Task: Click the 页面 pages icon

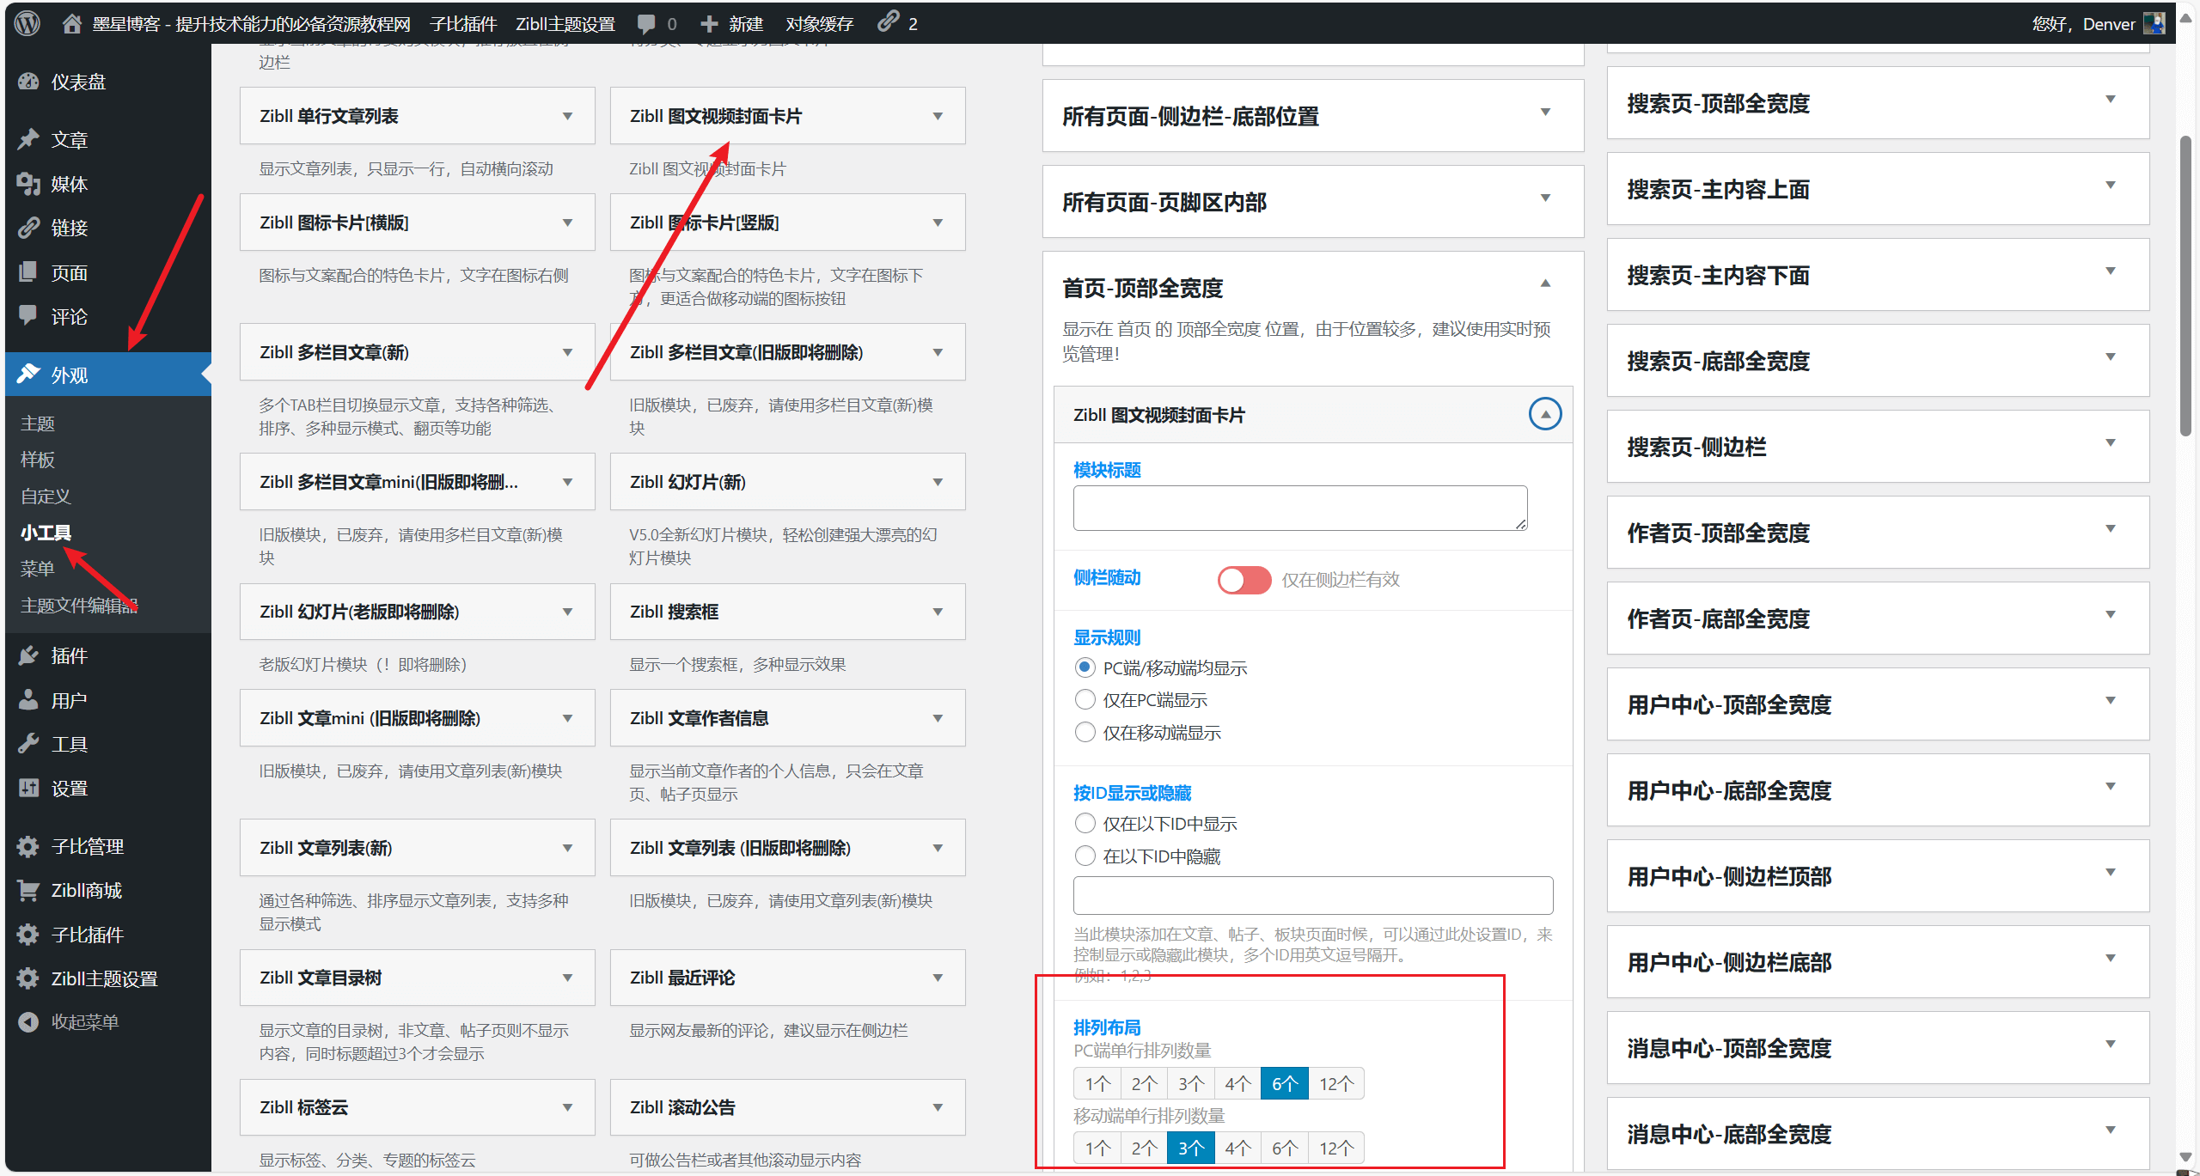Action: [x=28, y=271]
